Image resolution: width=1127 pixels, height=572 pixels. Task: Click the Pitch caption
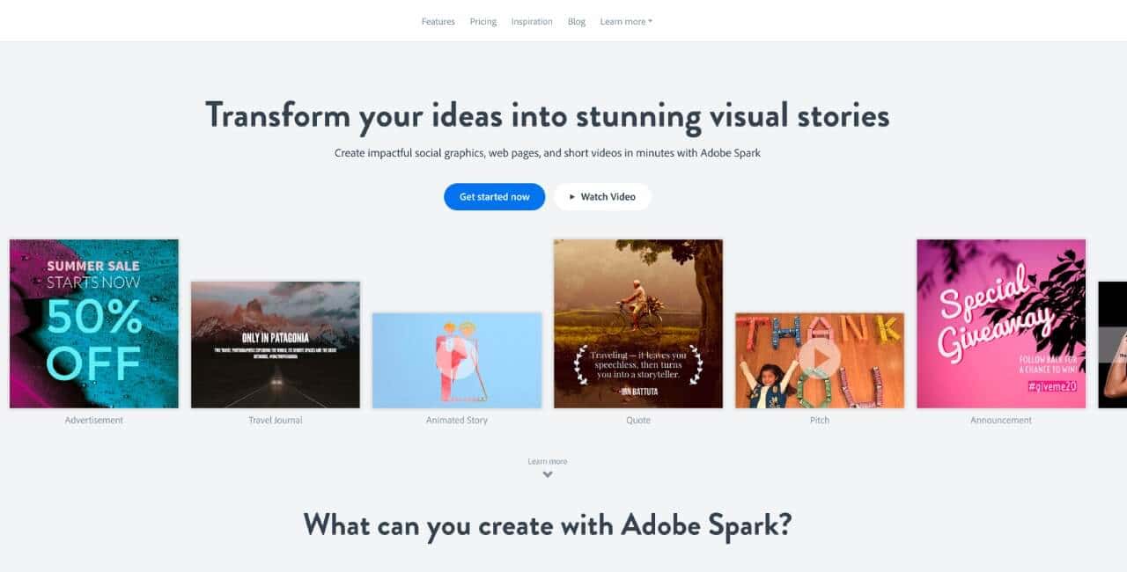tap(820, 420)
